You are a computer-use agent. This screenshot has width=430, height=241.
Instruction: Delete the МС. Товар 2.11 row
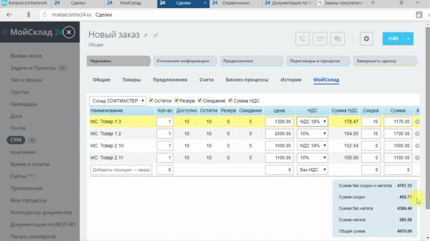pos(418,158)
